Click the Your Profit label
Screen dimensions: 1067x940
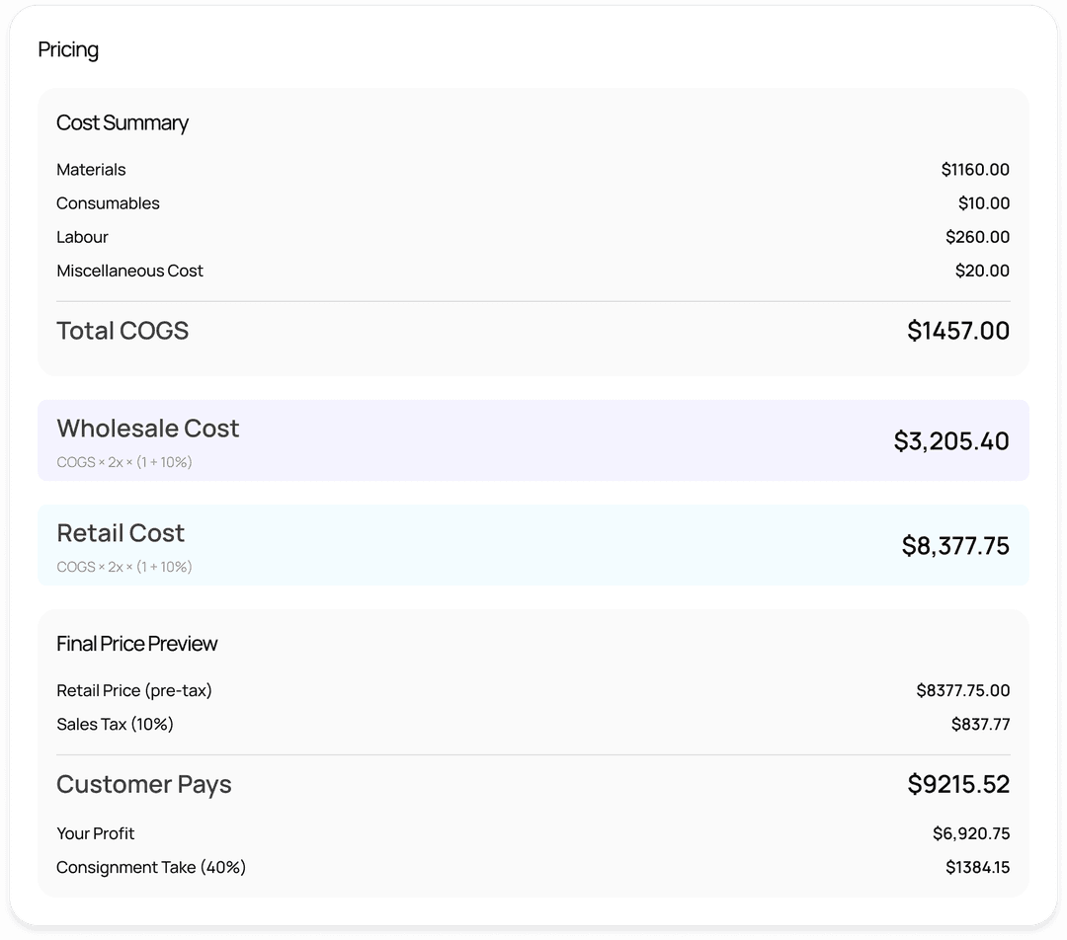pyautogui.click(x=95, y=834)
